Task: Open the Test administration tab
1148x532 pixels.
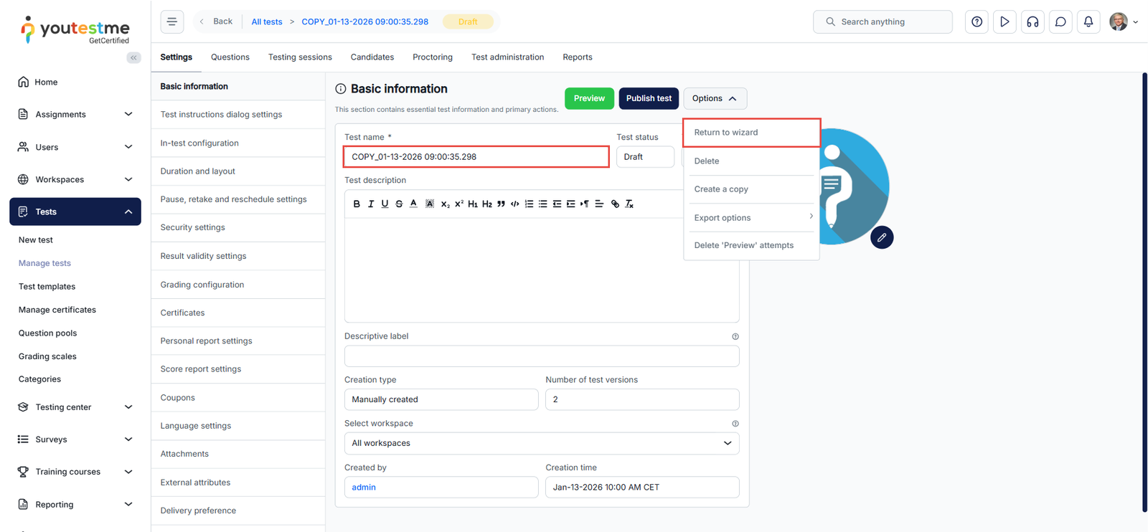Action: tap(508, 57)
